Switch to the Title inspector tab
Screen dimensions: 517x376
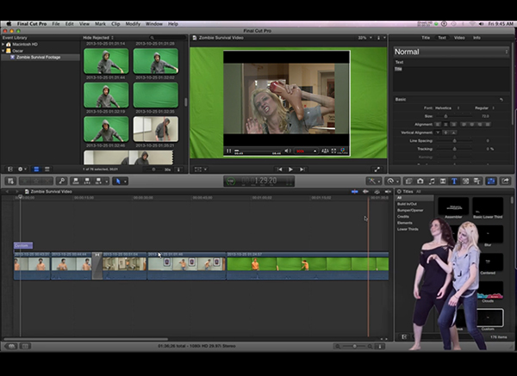426,38
